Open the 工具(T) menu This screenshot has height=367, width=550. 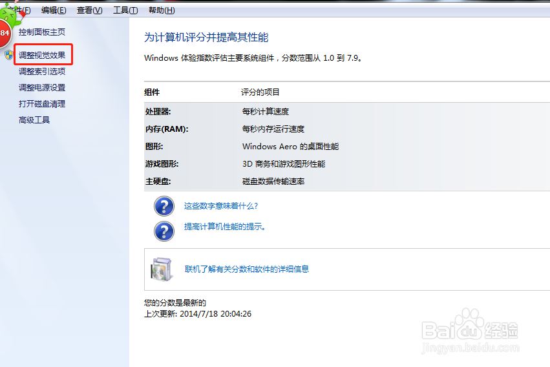(x=125, y=10)
